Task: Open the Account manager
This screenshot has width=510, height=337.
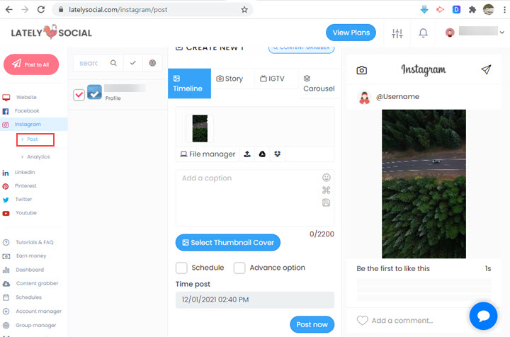Action: pos(38,311)
